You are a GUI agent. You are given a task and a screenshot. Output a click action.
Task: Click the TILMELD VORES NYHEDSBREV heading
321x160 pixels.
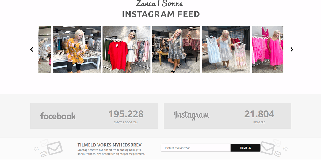[109, 145]
